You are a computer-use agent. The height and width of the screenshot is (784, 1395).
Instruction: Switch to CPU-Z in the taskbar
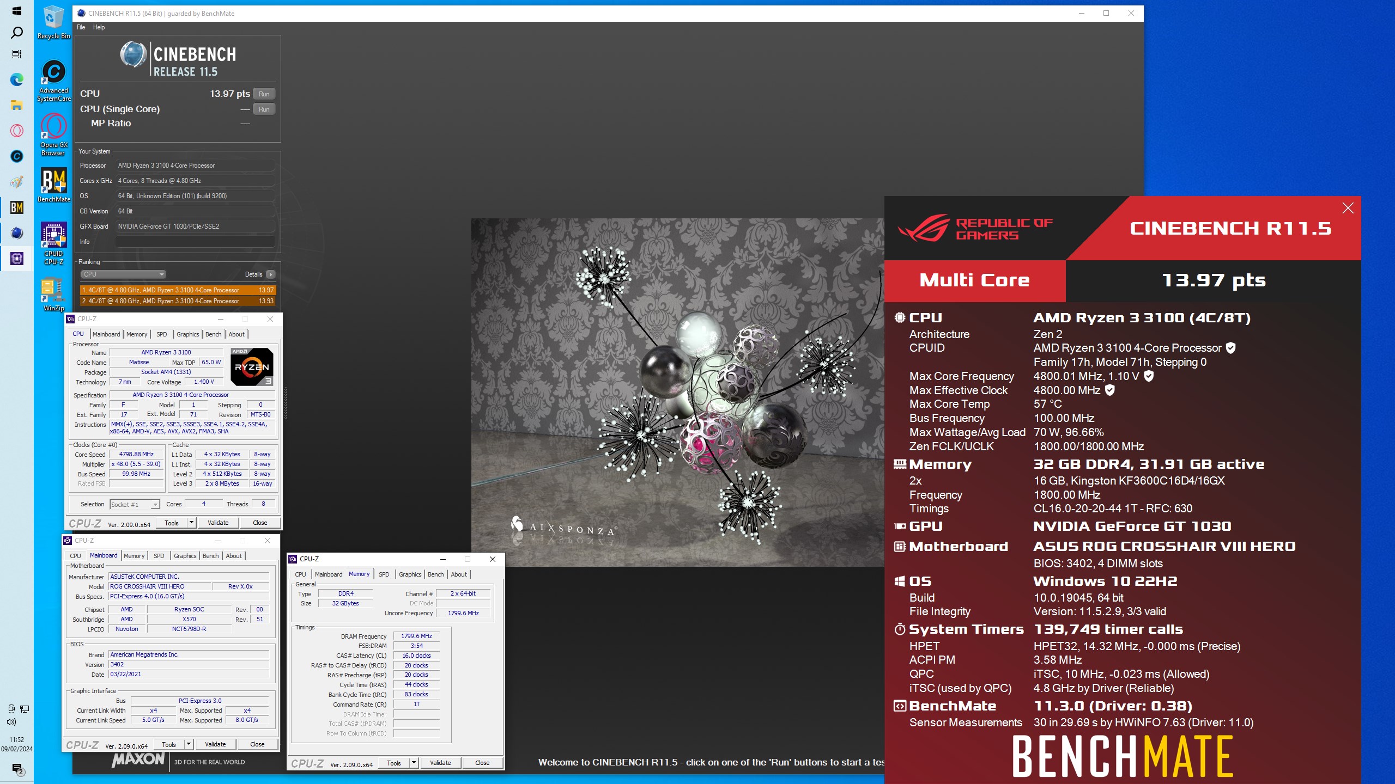[x=17, y=259]
